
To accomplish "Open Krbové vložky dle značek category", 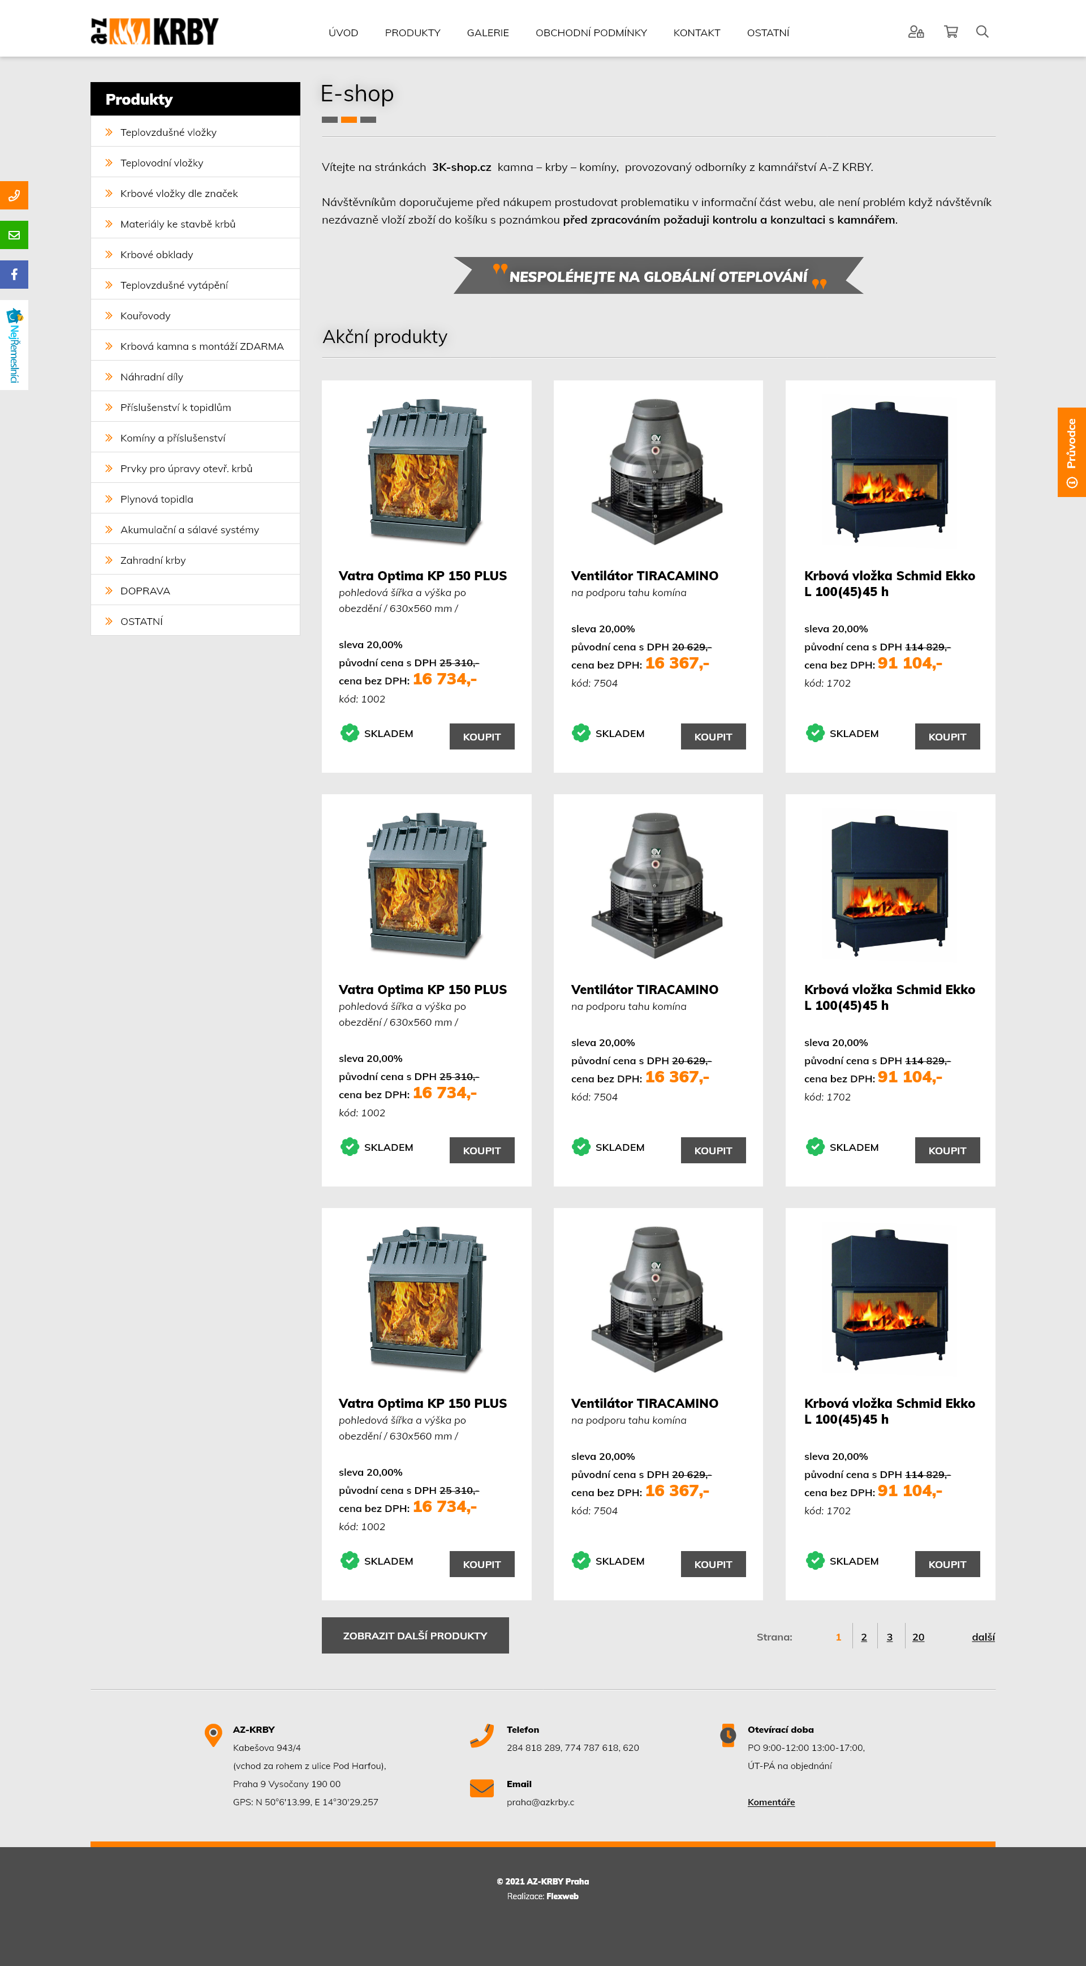I will [195, 193].
